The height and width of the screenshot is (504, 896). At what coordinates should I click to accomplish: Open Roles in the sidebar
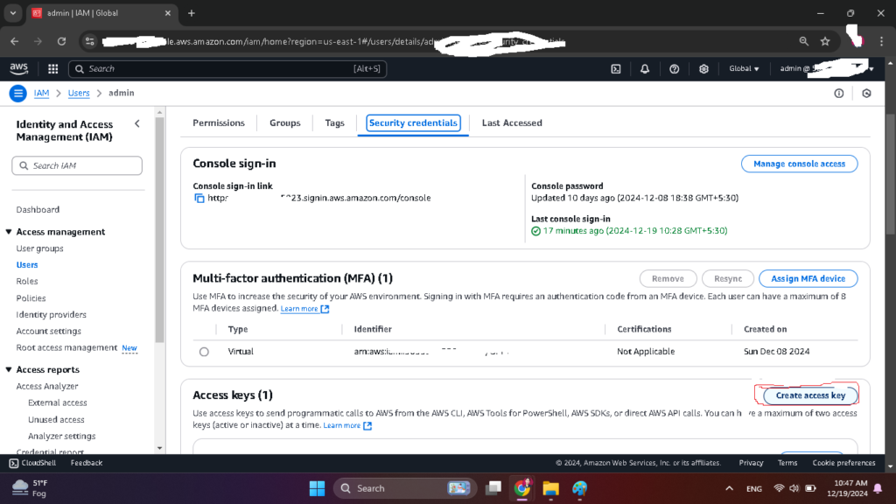pyautogui.click(x=27, y=281)
